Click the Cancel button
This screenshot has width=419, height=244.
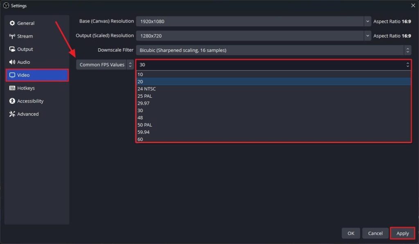375,233
